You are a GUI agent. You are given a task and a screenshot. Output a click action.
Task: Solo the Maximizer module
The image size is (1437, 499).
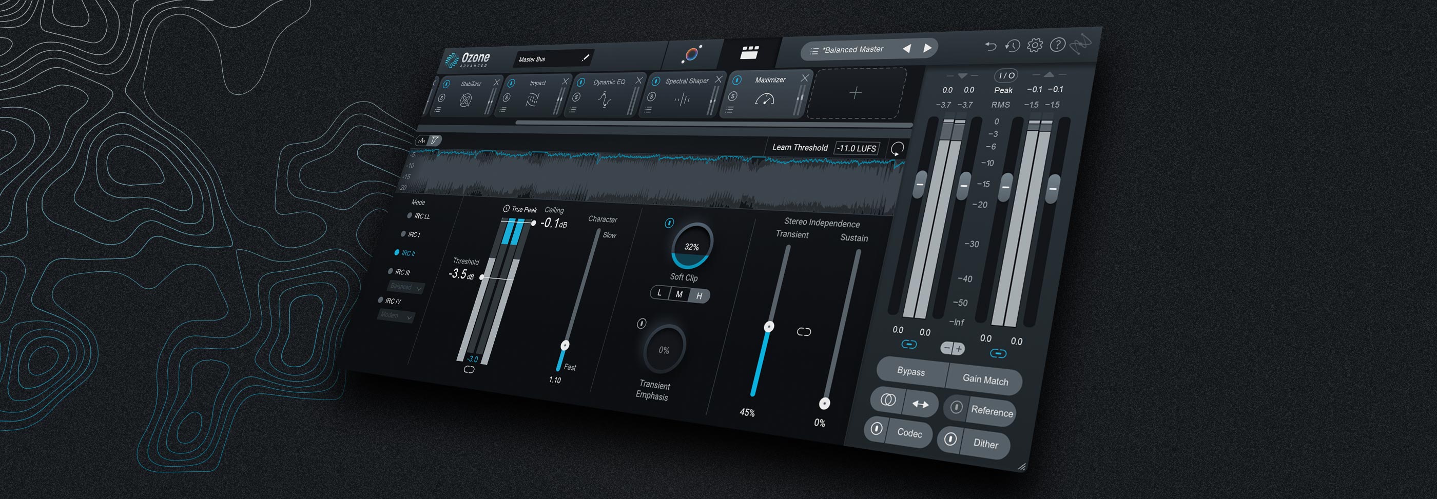[733, 96]
